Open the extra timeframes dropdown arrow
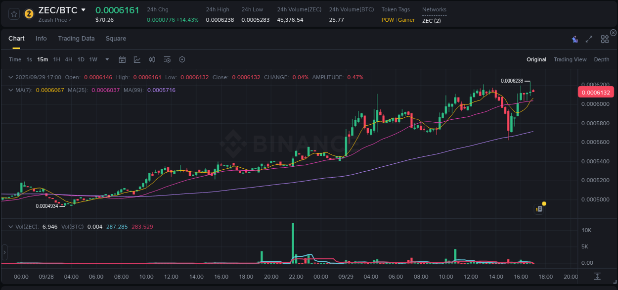The height and width of the screenshot is (290, 618). [106, 59]
